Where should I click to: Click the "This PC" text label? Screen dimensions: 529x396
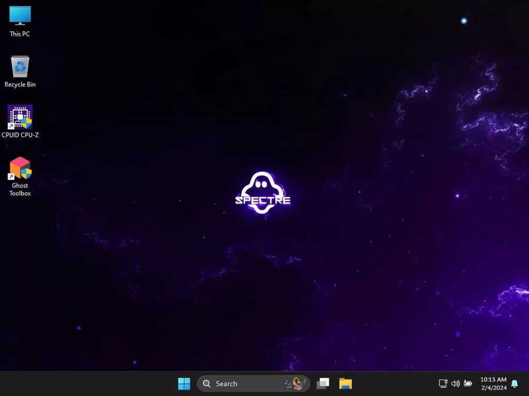(20, 34)
